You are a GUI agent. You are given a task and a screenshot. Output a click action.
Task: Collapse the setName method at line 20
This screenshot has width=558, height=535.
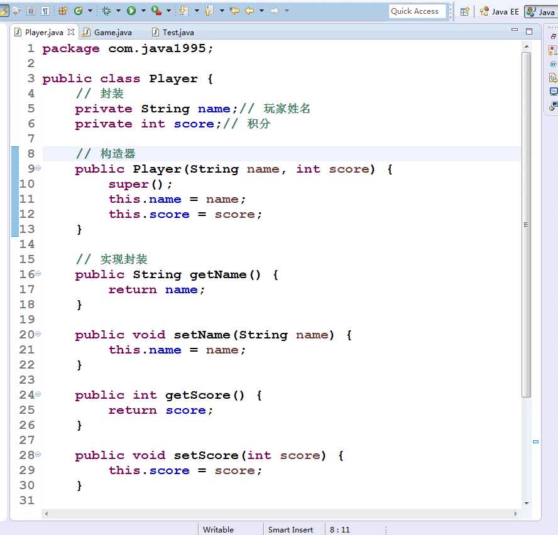point(38,333)
